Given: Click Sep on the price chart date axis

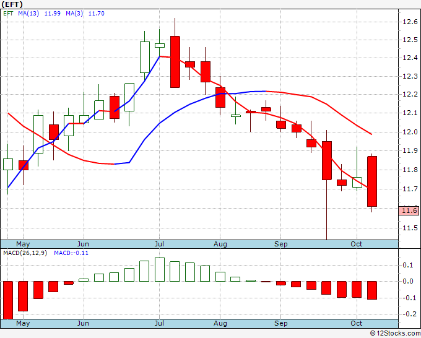Looking at the screenshot, I should (281, 244).
